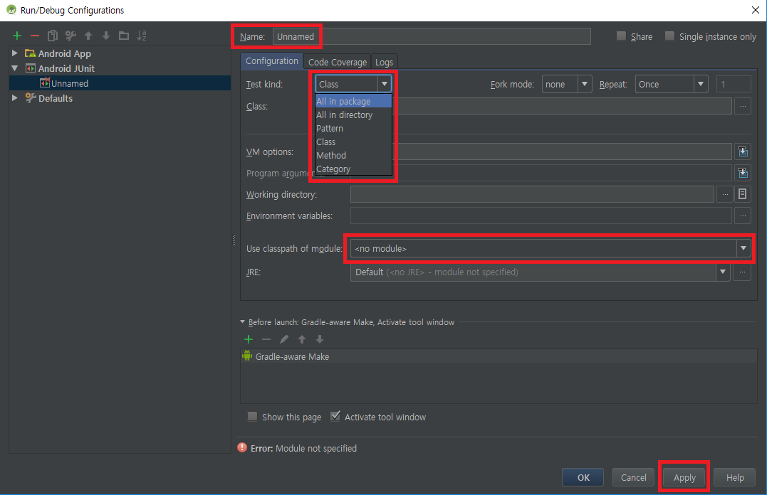
Task: Add a before-launch task with the green plus
Action: pos(249,339)
